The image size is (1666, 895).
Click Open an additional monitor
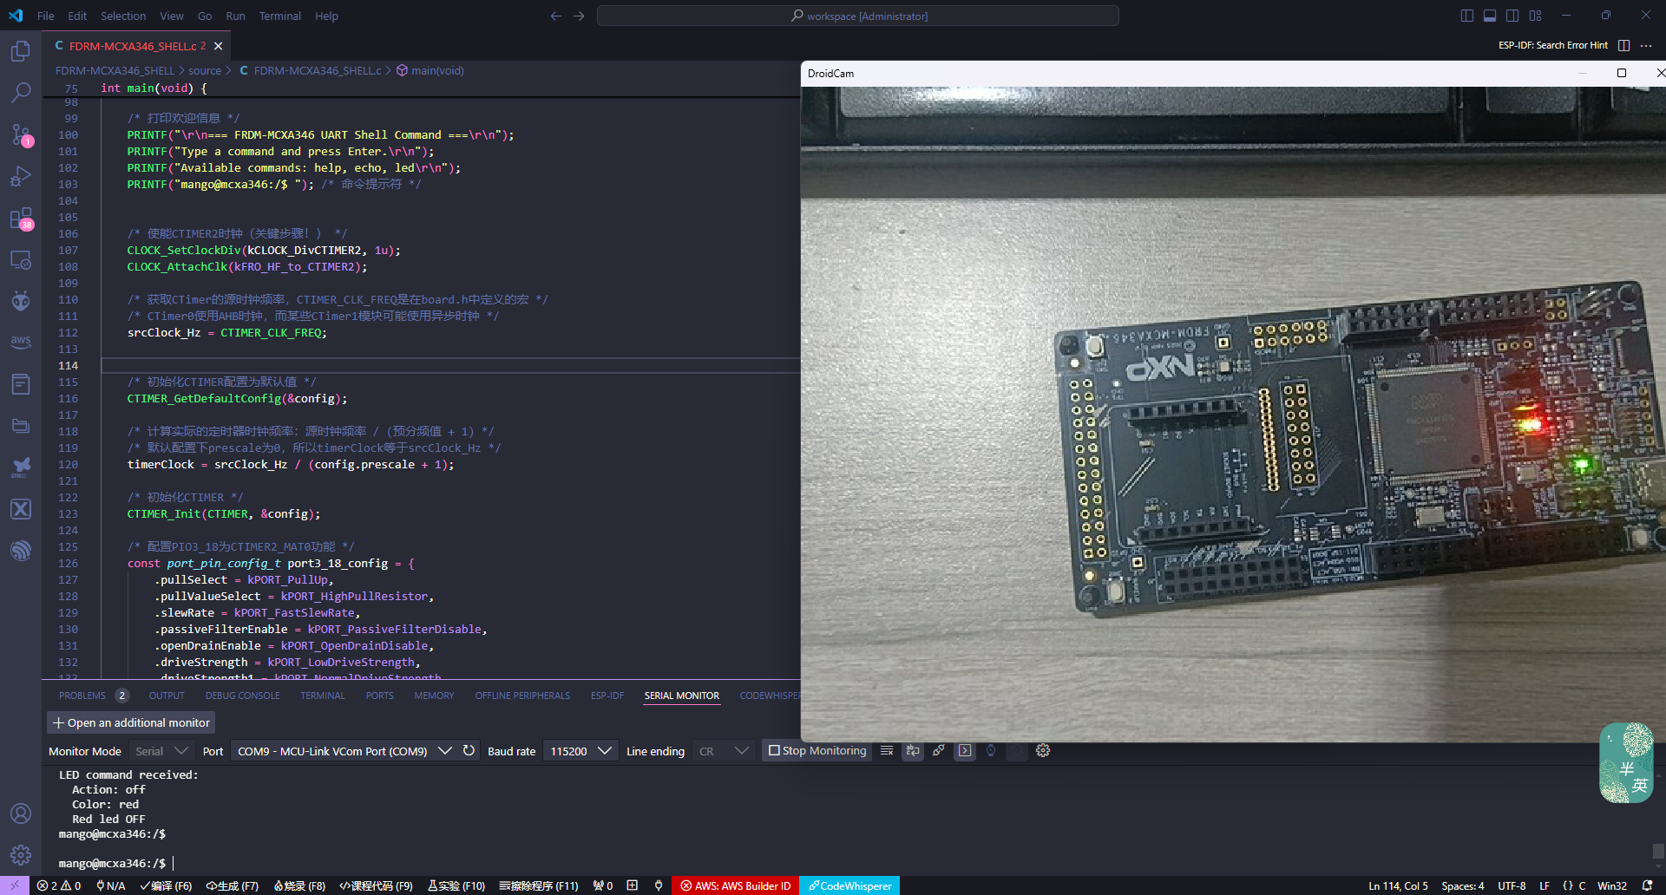131,722
